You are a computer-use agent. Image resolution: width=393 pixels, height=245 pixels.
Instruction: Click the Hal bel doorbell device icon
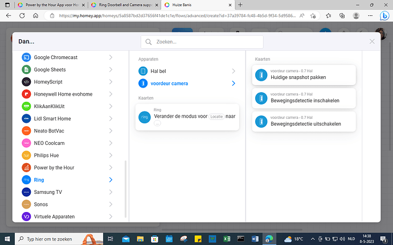pyautogui.click(x=143, y=71)
